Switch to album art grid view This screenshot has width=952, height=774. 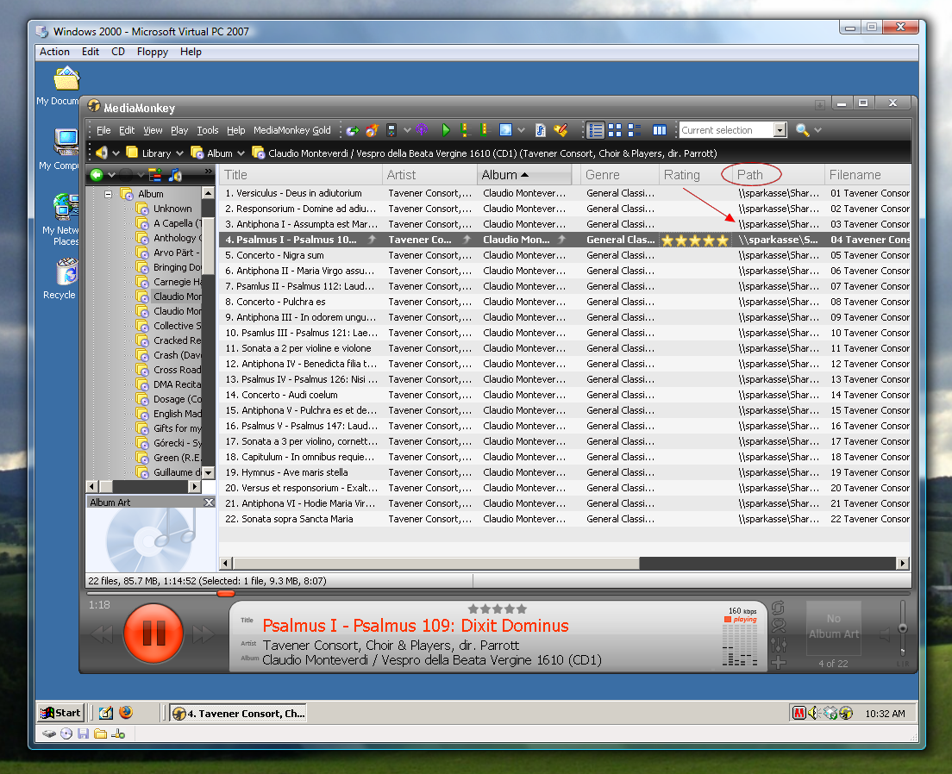point(615,130)
